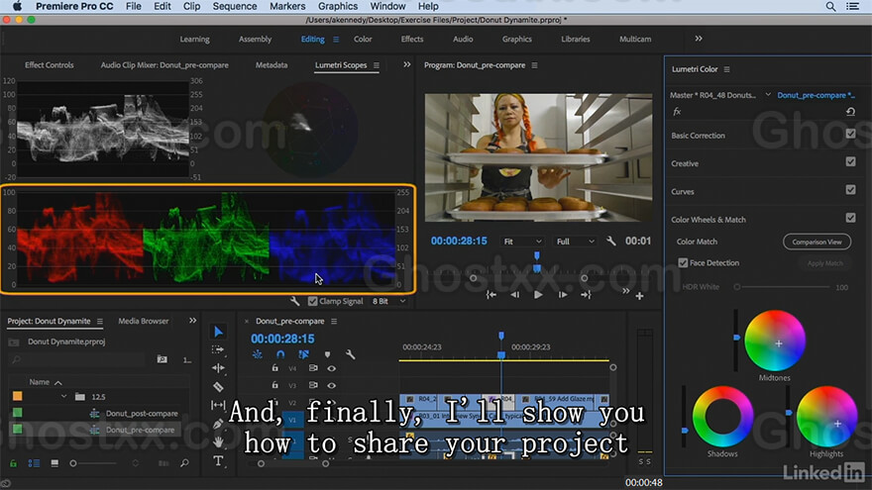This screenshot has width=872, height=490.
Task: Open the 8 Bit scope dropdown
Action: 388,301
